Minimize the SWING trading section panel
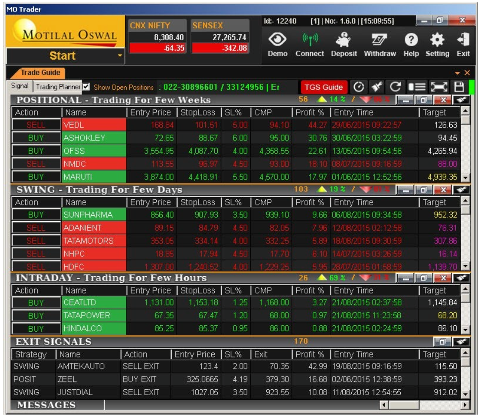481x418 pixels. (x=405, y=190)
